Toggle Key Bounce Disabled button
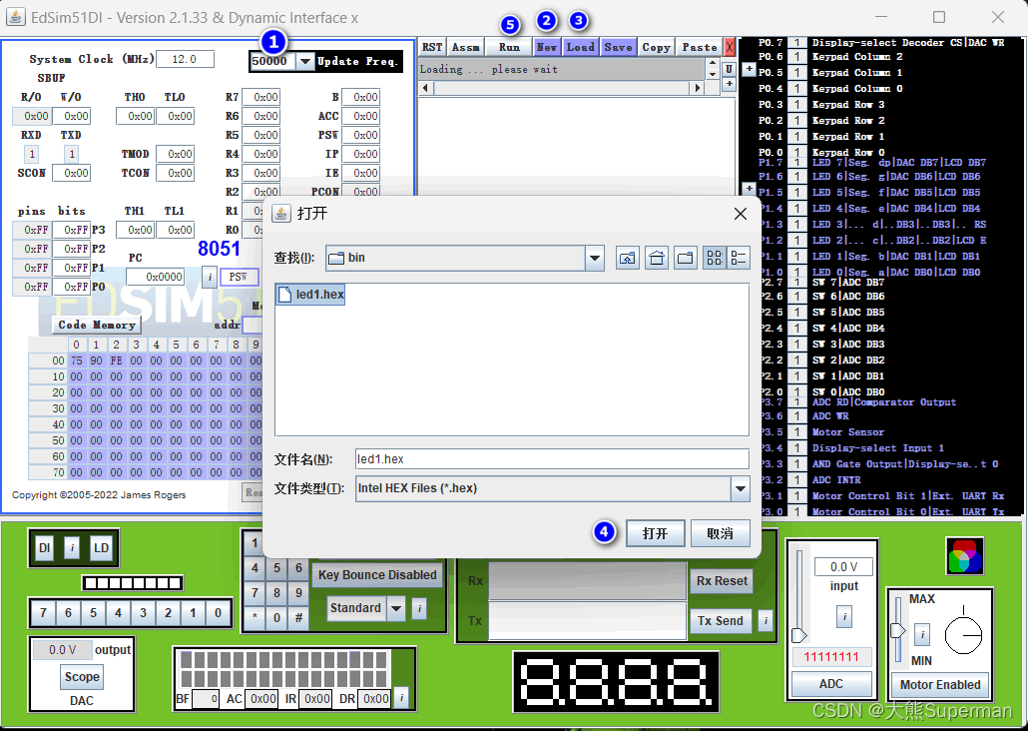The width and height of the screenshot is (1028, 731). coord(377,575)
